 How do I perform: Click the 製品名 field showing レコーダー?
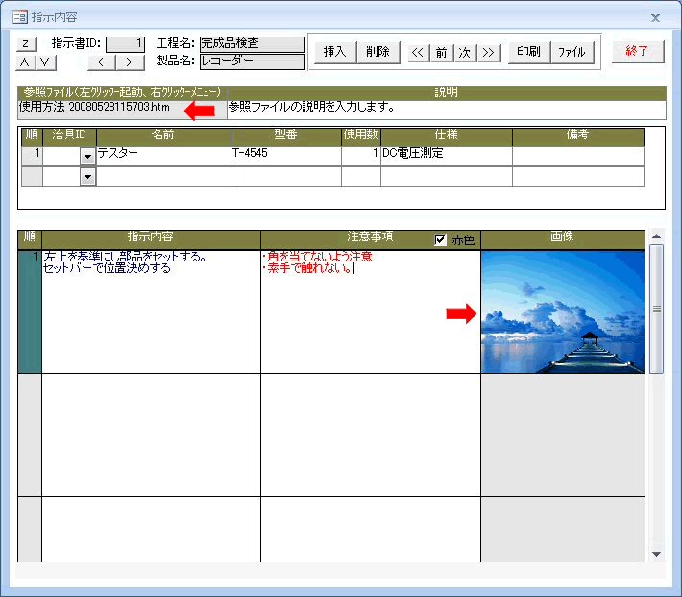click(x=253, y=61)
